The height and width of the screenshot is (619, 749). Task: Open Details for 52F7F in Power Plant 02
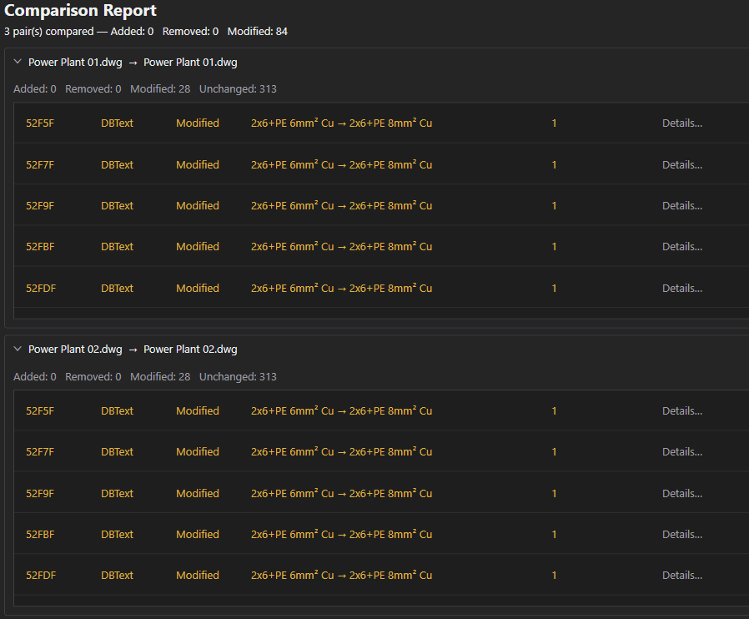coord(682,452)
